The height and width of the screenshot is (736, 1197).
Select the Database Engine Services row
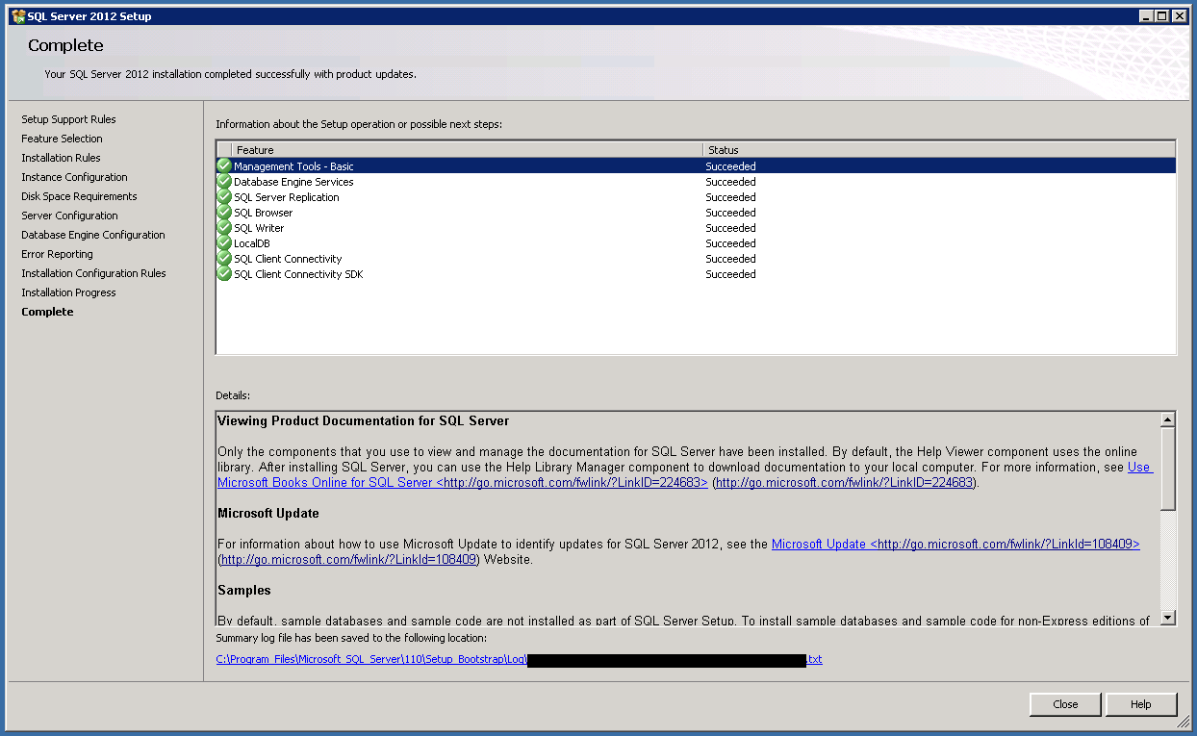(696, 181)
